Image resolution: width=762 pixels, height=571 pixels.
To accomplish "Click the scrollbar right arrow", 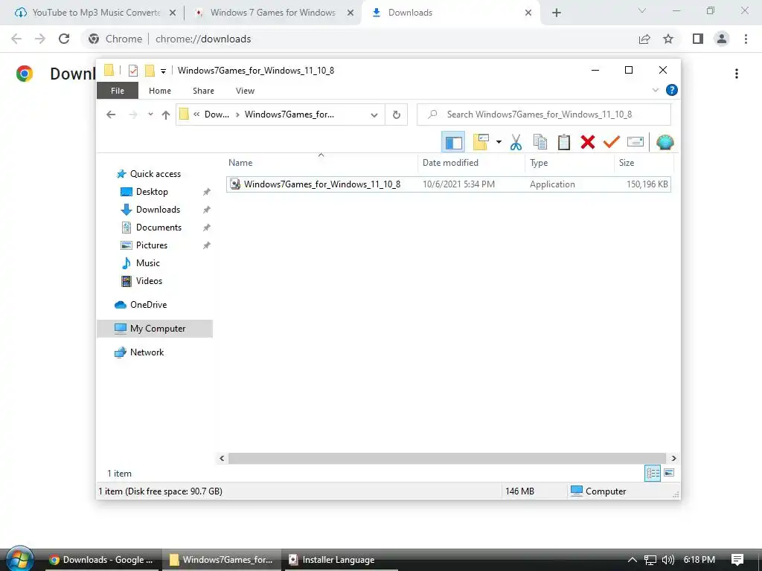I will pyautogui.click(x=673, y=458).
